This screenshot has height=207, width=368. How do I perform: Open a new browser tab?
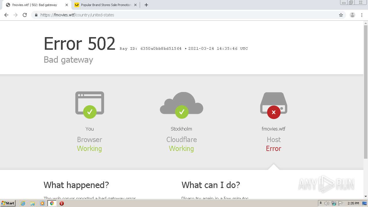[x=146, y=5]
